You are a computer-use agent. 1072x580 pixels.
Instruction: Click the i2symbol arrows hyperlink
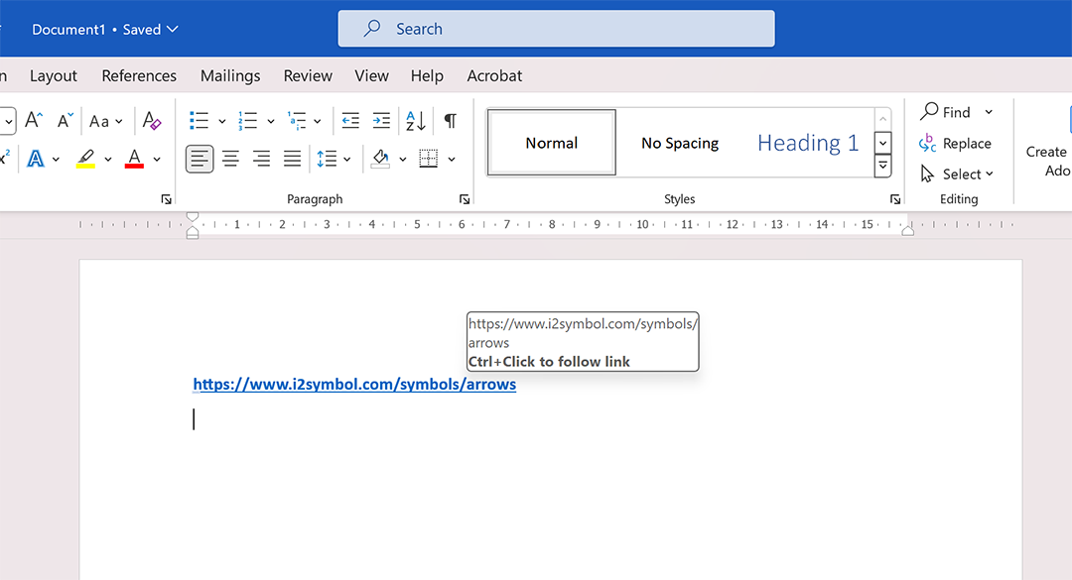(354, 385)
